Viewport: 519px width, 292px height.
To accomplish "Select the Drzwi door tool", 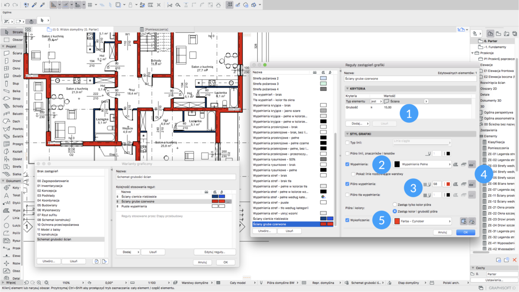I will 12,61.
